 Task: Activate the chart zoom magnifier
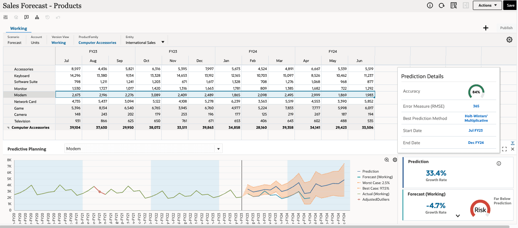387,159
